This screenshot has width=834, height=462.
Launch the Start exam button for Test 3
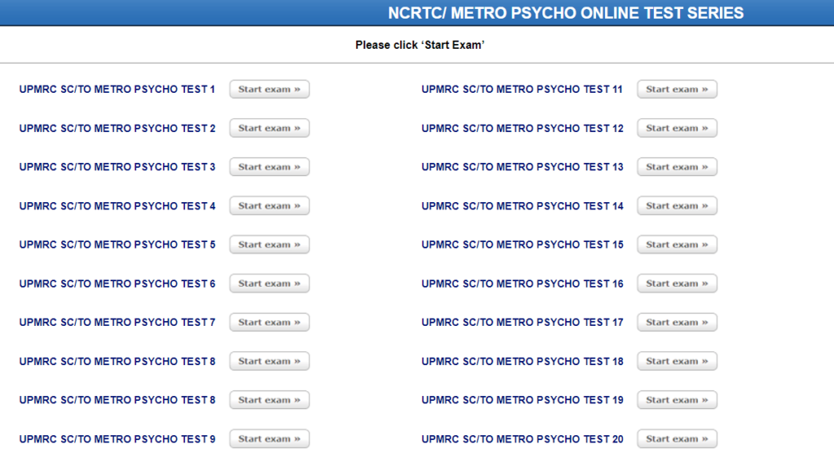click(x=269, y=167)
